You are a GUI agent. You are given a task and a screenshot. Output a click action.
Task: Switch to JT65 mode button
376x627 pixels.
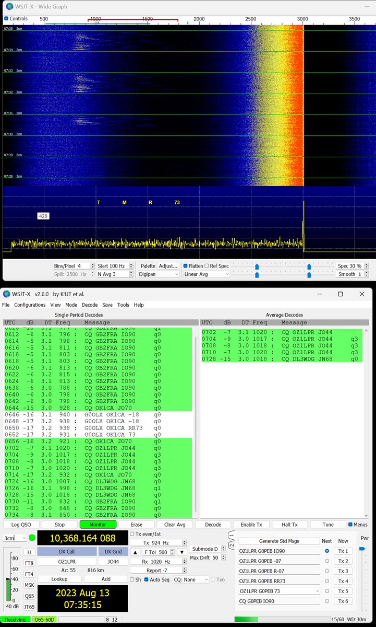(x=29, y=607)
